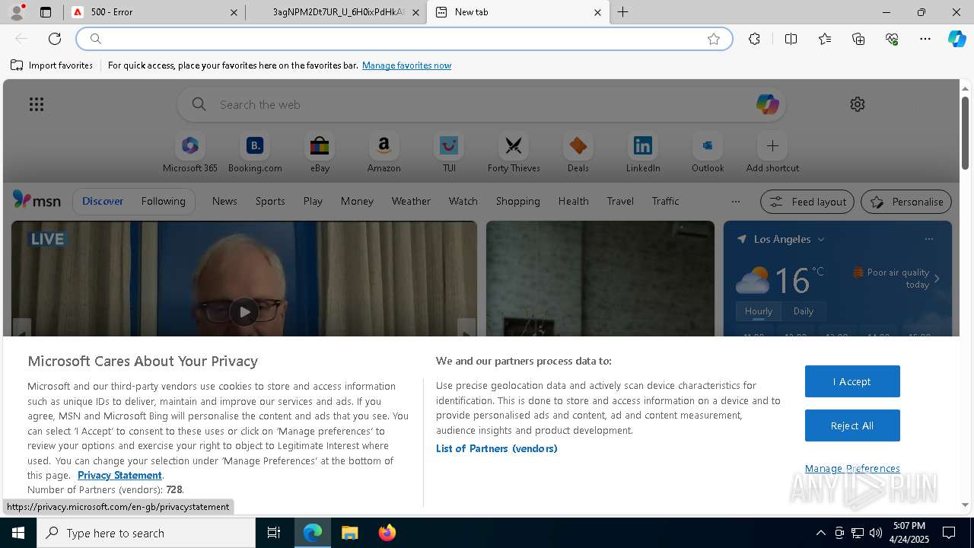Image resolution: width=974 pixels, height=548 pixels.
Task: Switch weather to Hourly view
Action: click(x=759, y=311)
